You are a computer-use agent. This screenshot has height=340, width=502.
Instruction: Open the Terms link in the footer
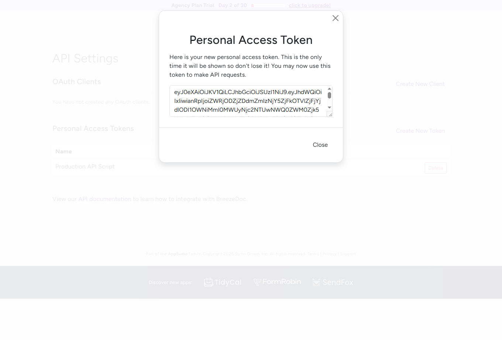pyautogui.click(x=313, y=254)
